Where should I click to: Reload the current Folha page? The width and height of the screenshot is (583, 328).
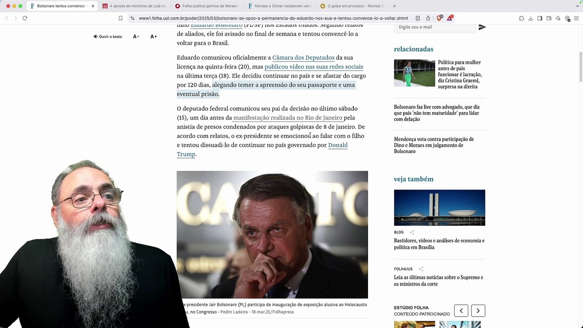pos(25,18)
